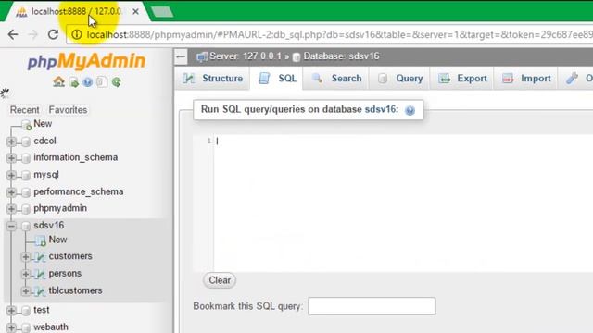593x333 pixels.
Task: Expand the phpmyadmin database node
Action: [x=11, y=209]
